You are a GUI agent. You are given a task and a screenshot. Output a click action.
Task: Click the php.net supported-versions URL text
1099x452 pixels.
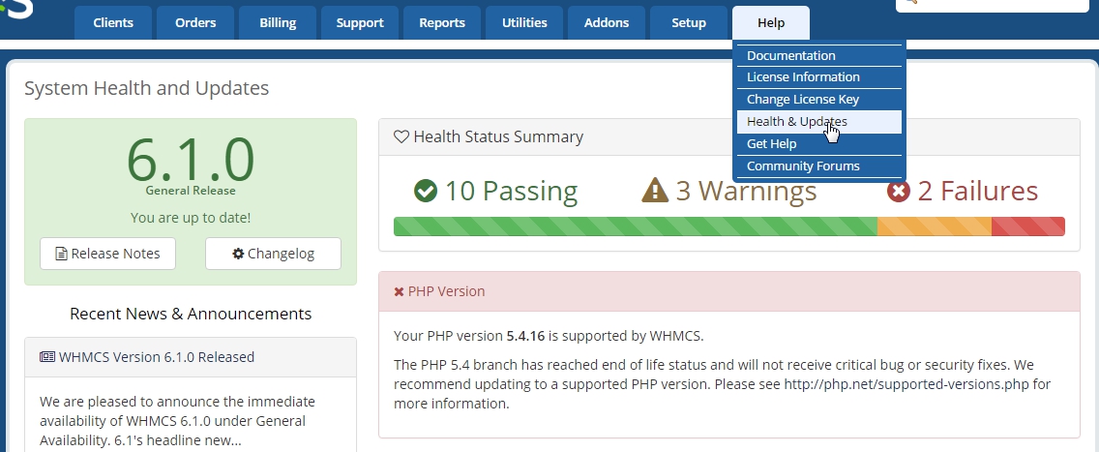(907, 384)
